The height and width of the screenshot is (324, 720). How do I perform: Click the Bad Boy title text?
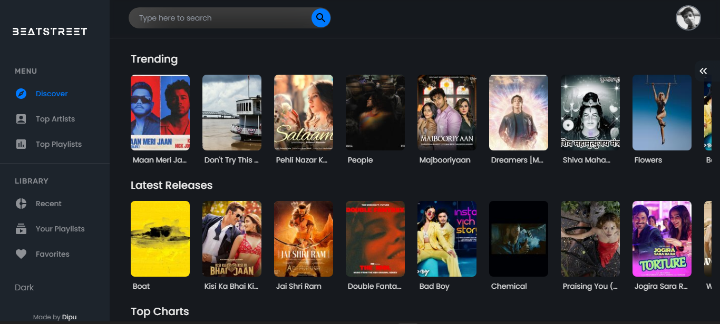[434, 286]
